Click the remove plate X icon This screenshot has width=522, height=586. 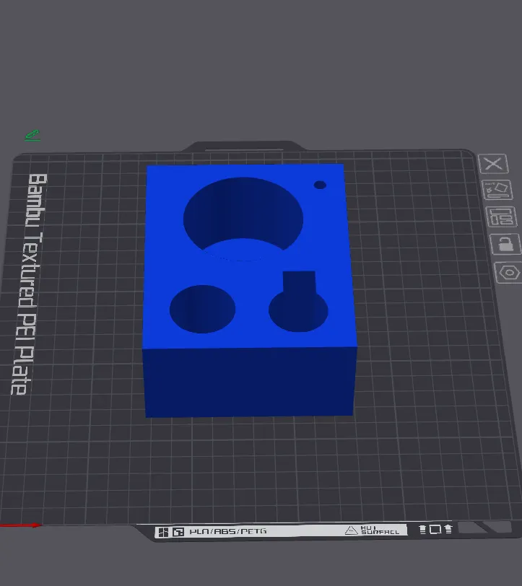pos(494,164)
